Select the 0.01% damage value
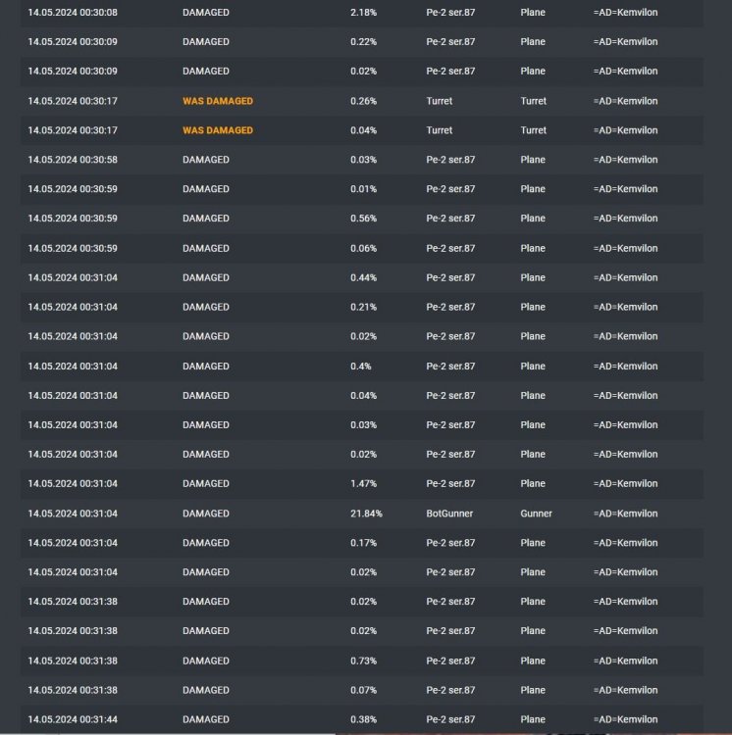Screen dimensions: 732x735 coord(363,189)
